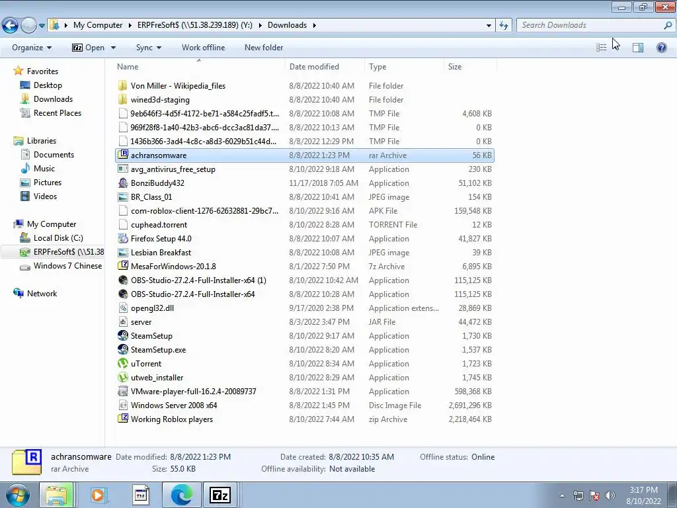Create a New folder
The height and width of the screenshot is (508, 677).
[x=264, y=48]
